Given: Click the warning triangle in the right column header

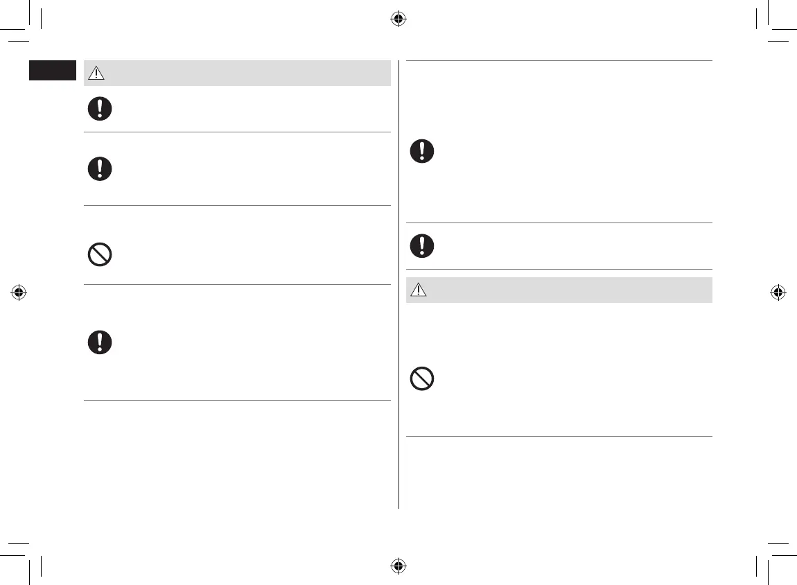Looking at the screenshot, I should [x=419, y=290].
